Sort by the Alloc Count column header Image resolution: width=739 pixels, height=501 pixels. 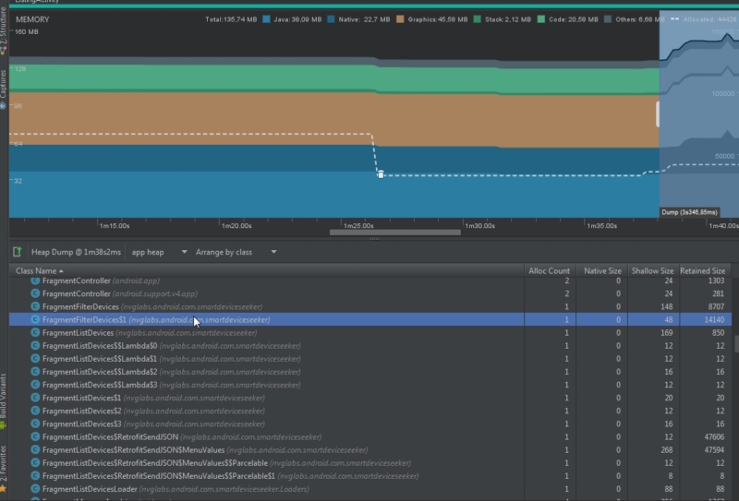[x=550, y=270]
